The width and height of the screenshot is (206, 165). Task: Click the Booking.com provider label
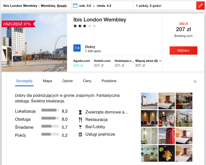pos(183,36)
